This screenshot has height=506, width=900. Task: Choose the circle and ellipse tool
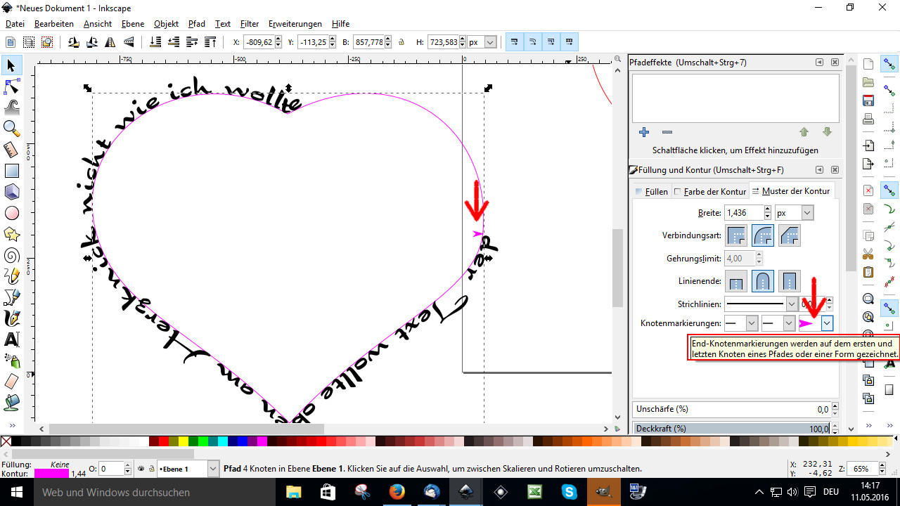(x=12, y=213)
